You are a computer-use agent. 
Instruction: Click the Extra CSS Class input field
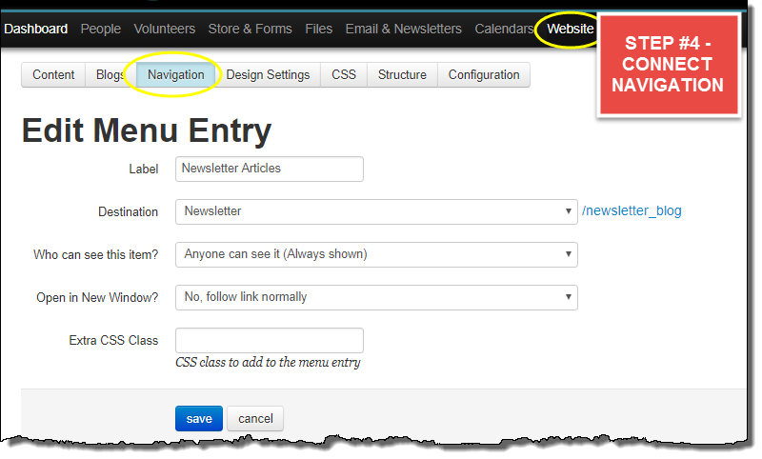[x=270, y=341]
